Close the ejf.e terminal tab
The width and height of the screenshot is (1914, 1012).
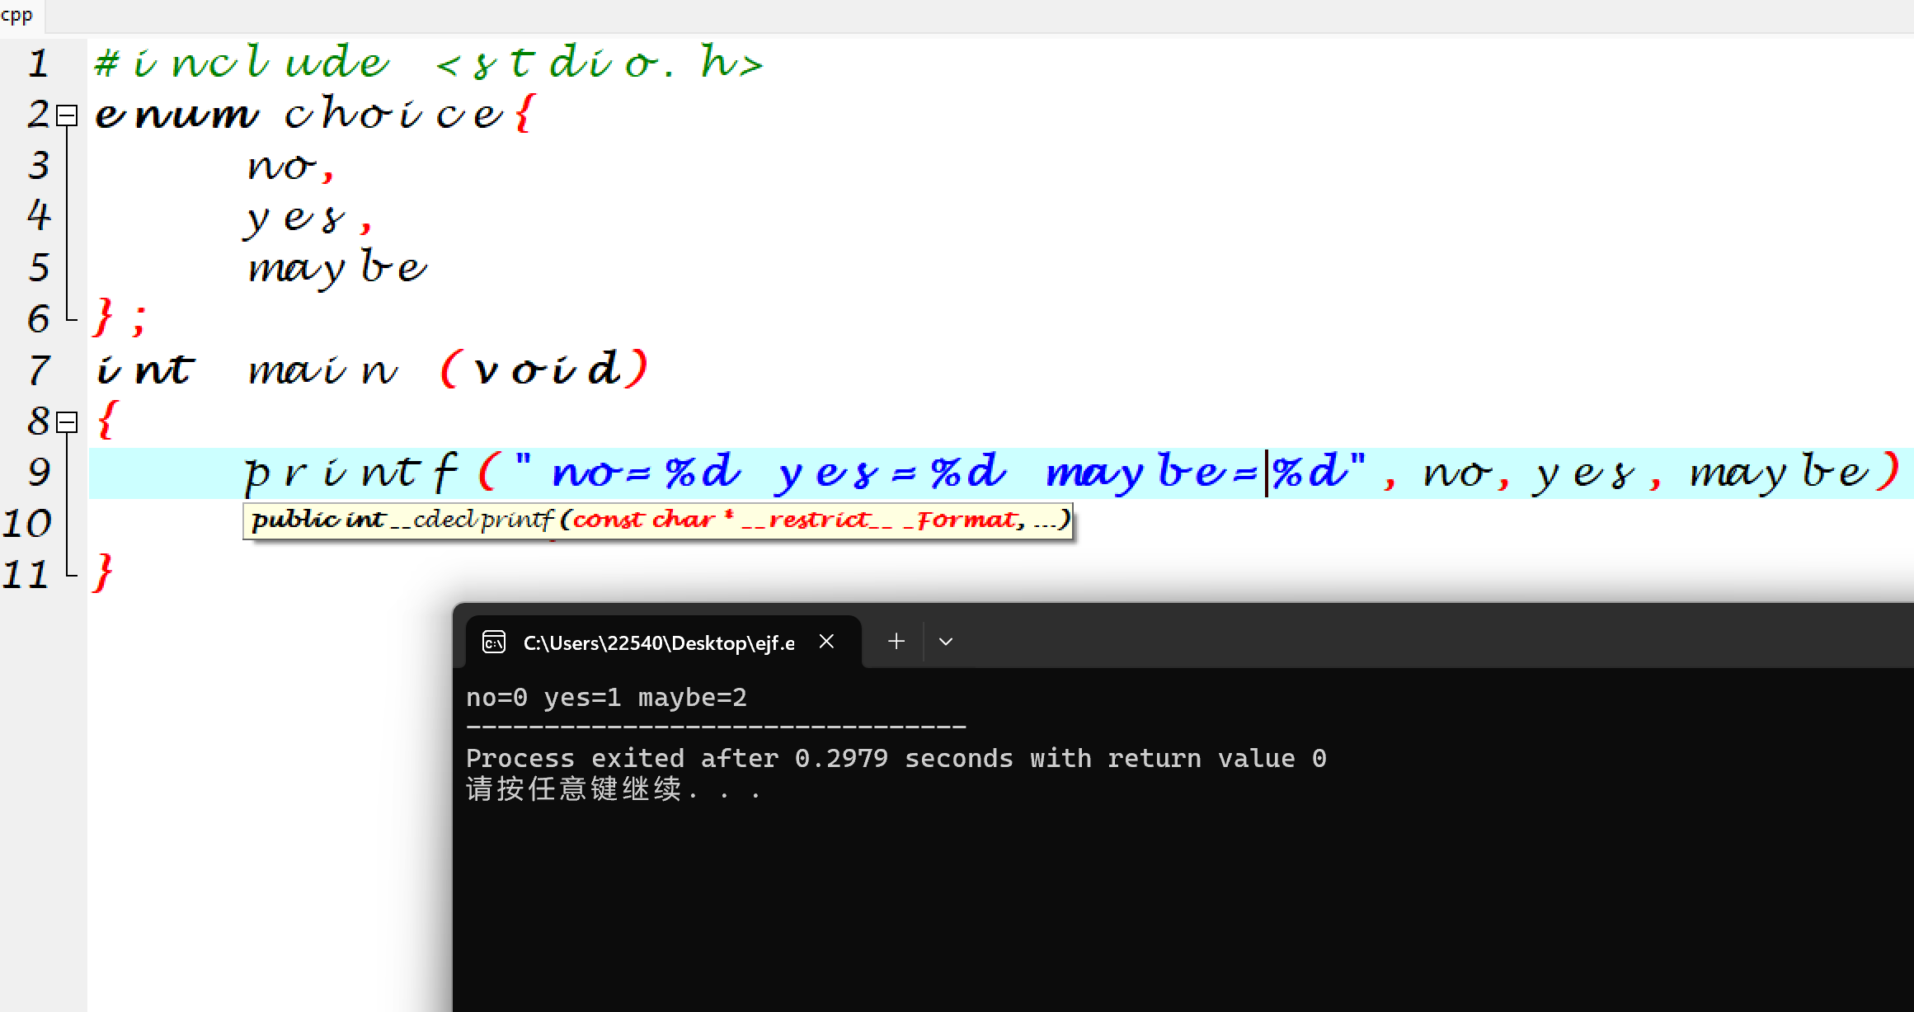tap(827, 642)
